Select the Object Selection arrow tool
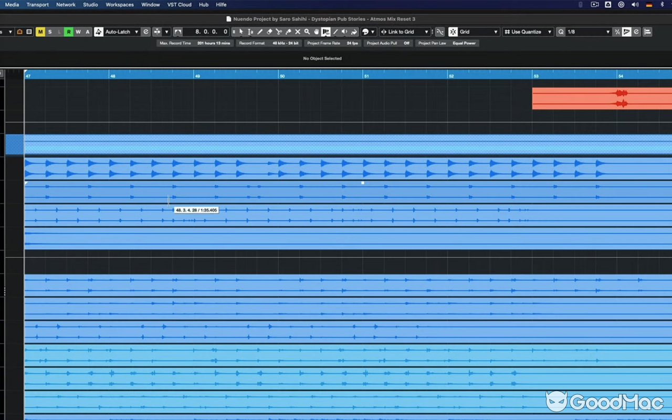The height and width of the screenshot is (420, 672). pos(241,32)
